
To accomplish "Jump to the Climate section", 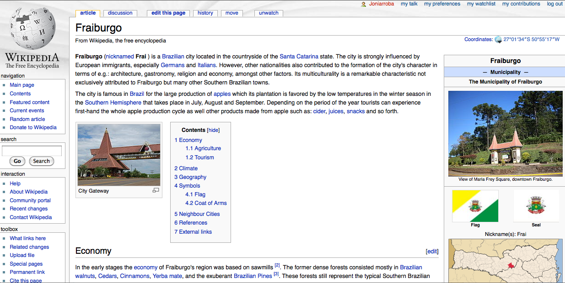I will pos(186,168).
